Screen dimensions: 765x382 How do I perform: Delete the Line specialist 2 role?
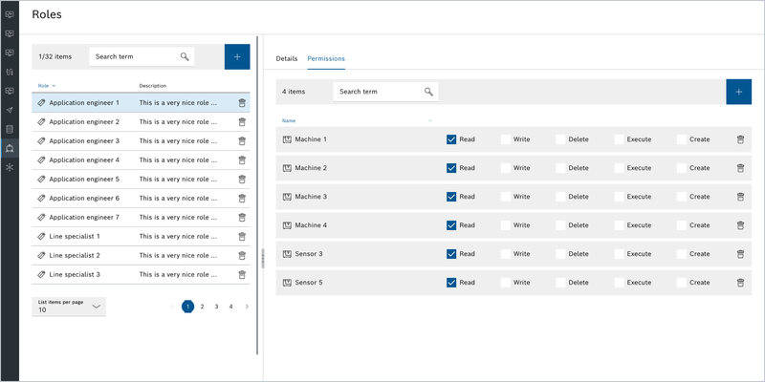[241, 255]
